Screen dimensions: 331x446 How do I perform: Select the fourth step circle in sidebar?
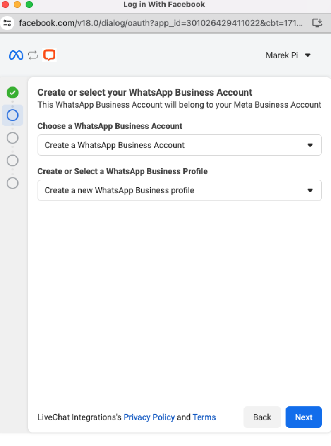click(x=12, y=161)
